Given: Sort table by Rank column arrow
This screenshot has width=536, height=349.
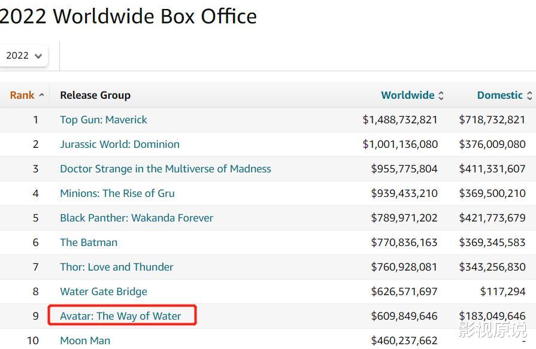Looking at the screenshot, I should click(x=41, y=95).
